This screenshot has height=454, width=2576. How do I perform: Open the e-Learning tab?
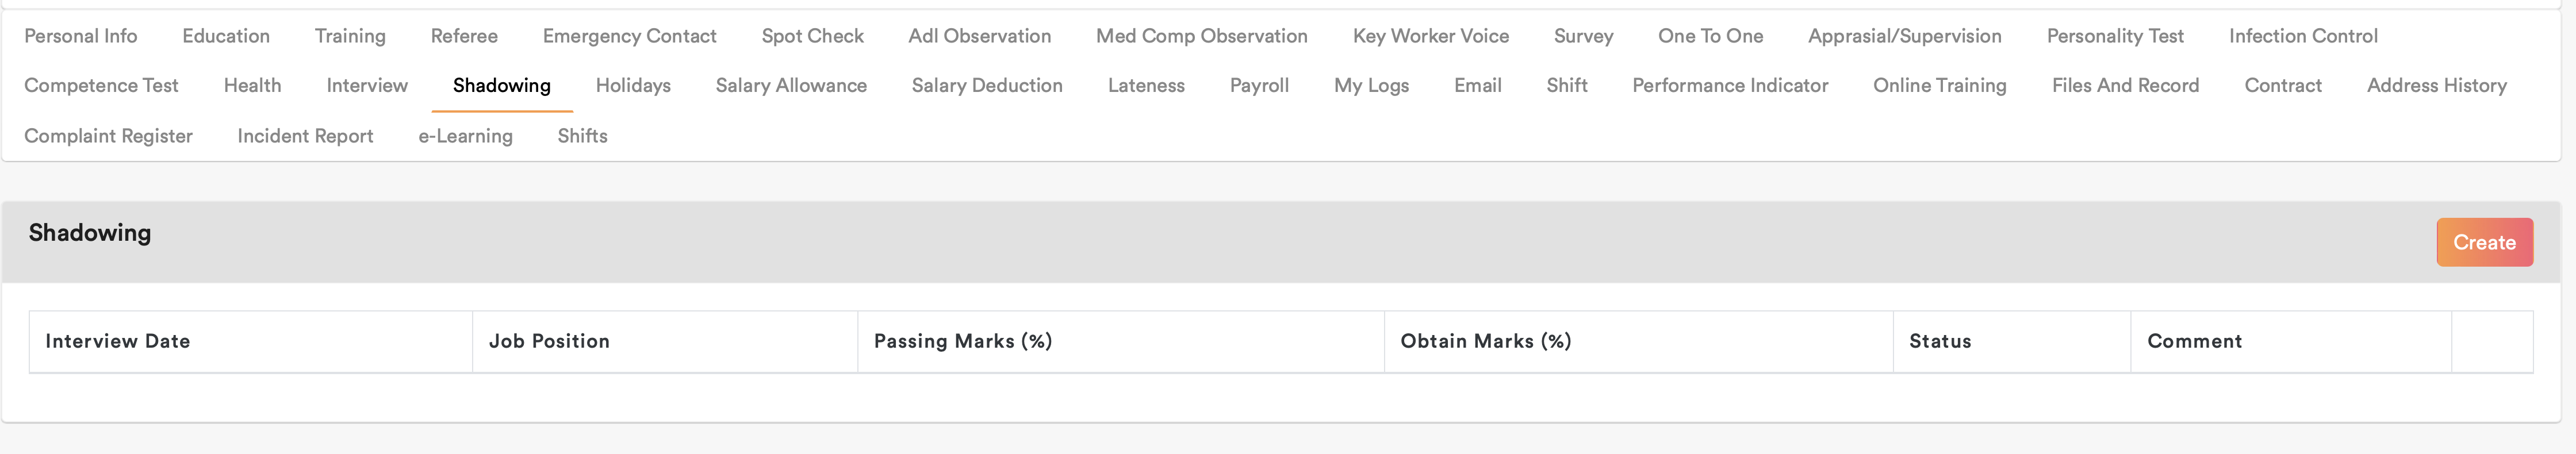[x=465, y=136]
